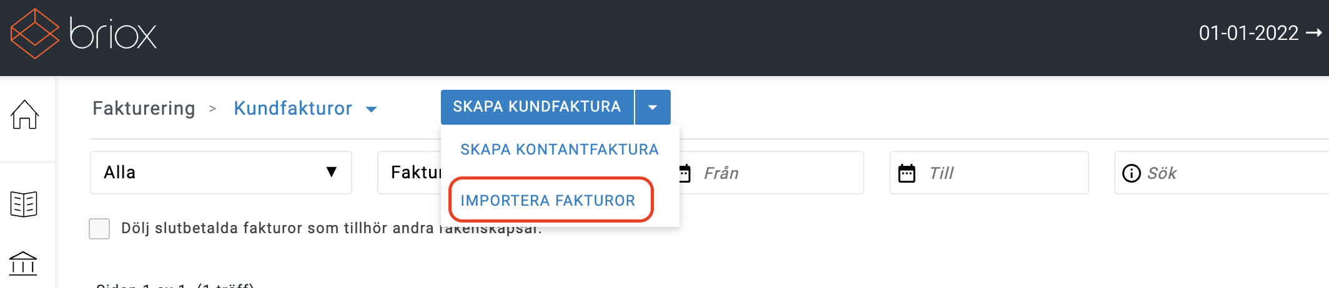
Task: Choose Importera fakturor menu option
Action: tap(548, 201)
